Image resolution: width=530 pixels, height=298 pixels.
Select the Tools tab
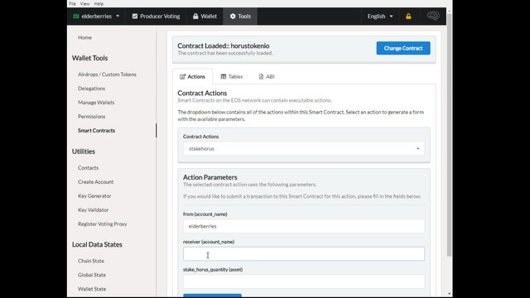click(x=240, y=17)
